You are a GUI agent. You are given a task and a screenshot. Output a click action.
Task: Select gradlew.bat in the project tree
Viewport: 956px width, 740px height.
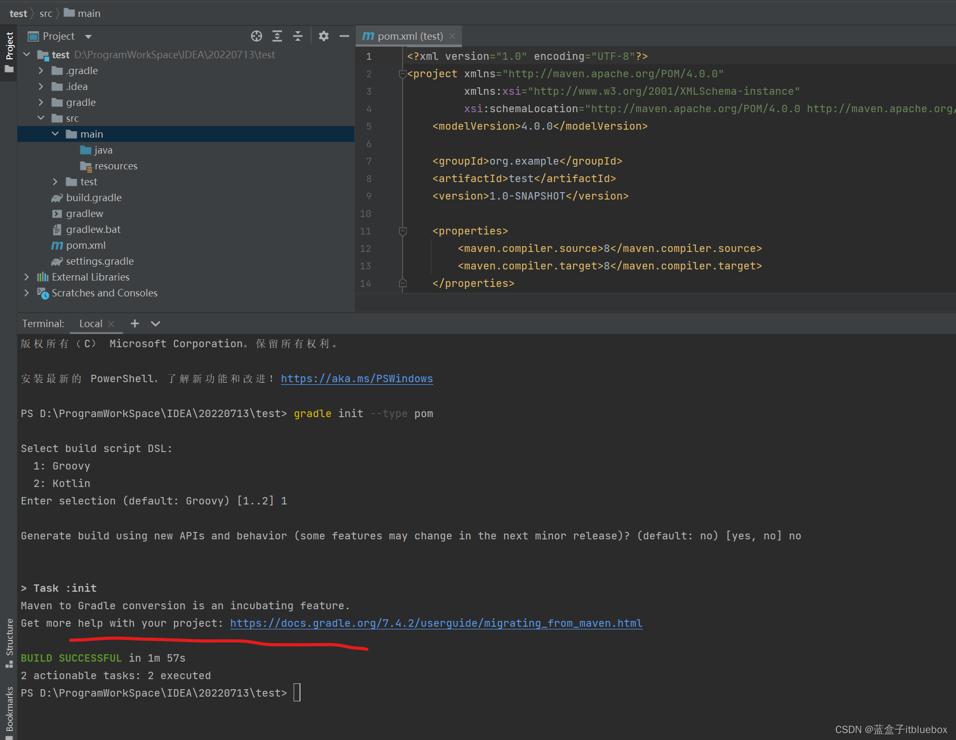[x=93, y=229]
